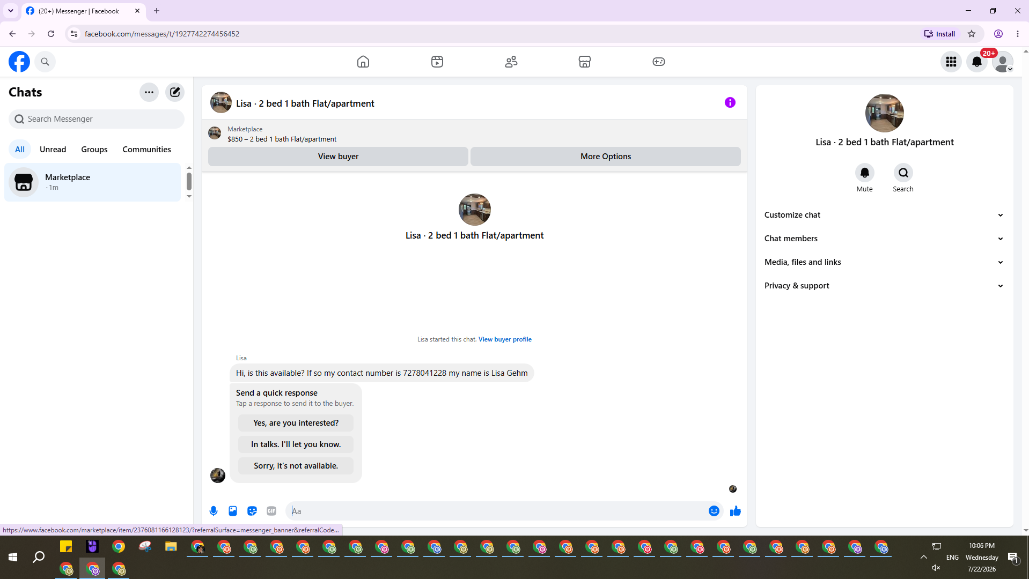
Task: Open the Windows Start menu
Action: (13, 558)
